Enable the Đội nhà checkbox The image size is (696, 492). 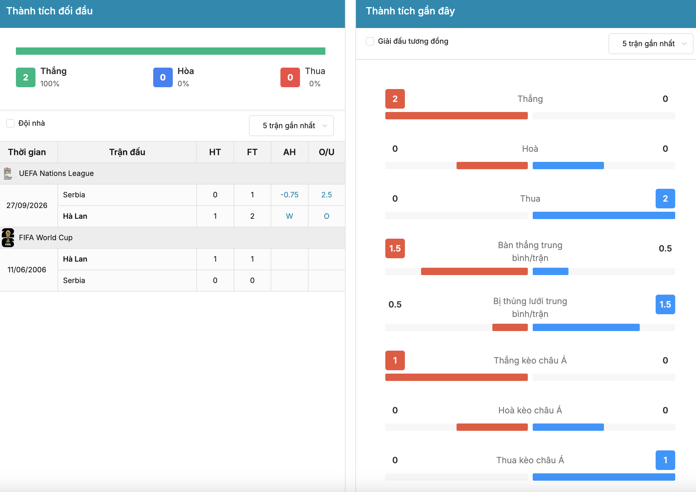tap(10, 123)
